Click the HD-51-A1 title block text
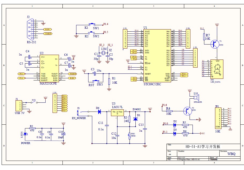The height and width of the screenshot is (170, 244). pyautogui.click(x=203, y=147)
